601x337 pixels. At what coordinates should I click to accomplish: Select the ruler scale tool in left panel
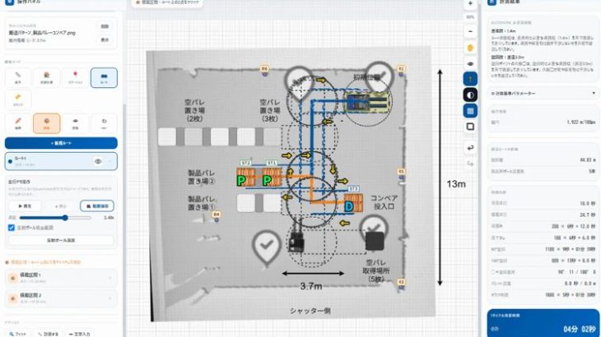pos(17,77)
